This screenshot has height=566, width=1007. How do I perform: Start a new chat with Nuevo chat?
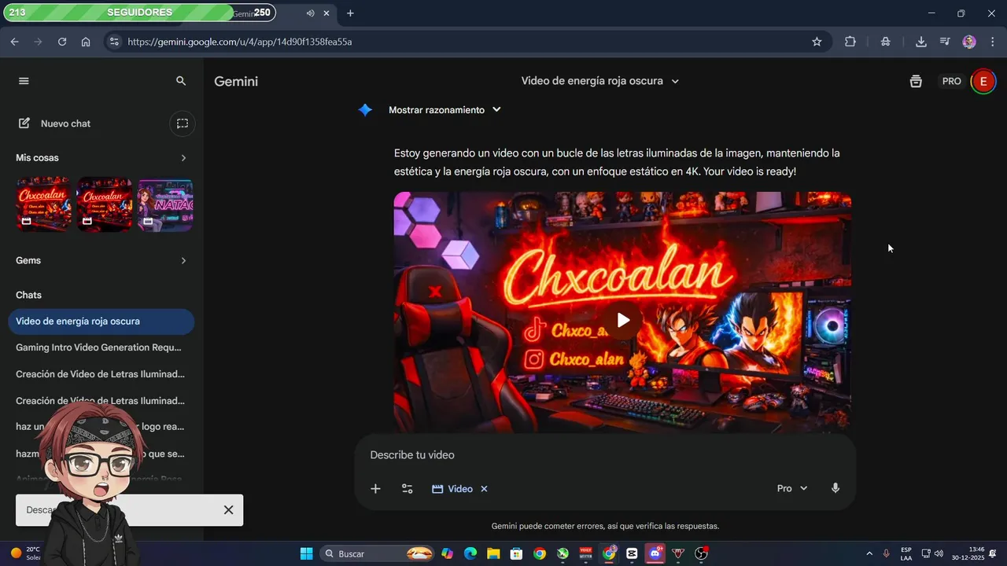point(55,123)
